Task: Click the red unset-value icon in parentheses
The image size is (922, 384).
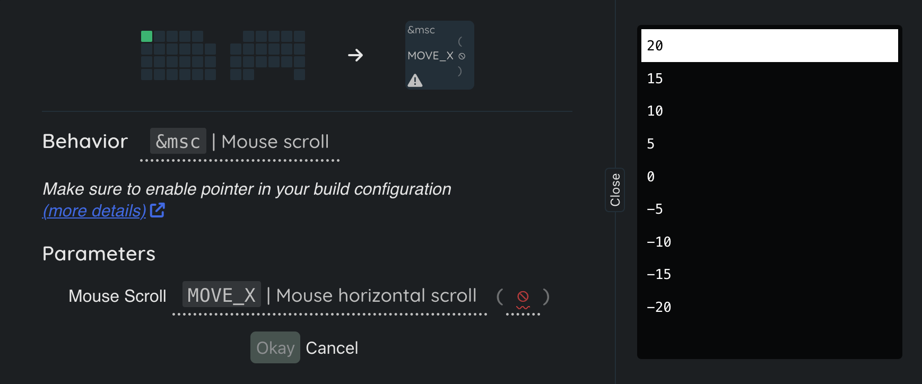Action: tap(523, 296)
